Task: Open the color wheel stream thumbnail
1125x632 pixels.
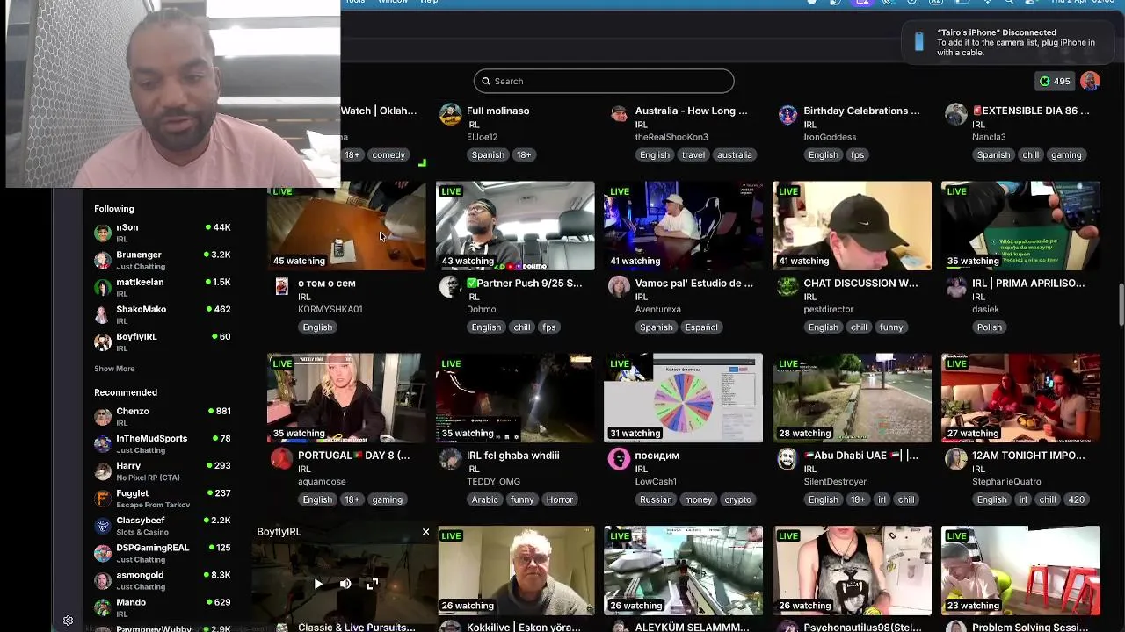Action: click(x=684, y=398)
